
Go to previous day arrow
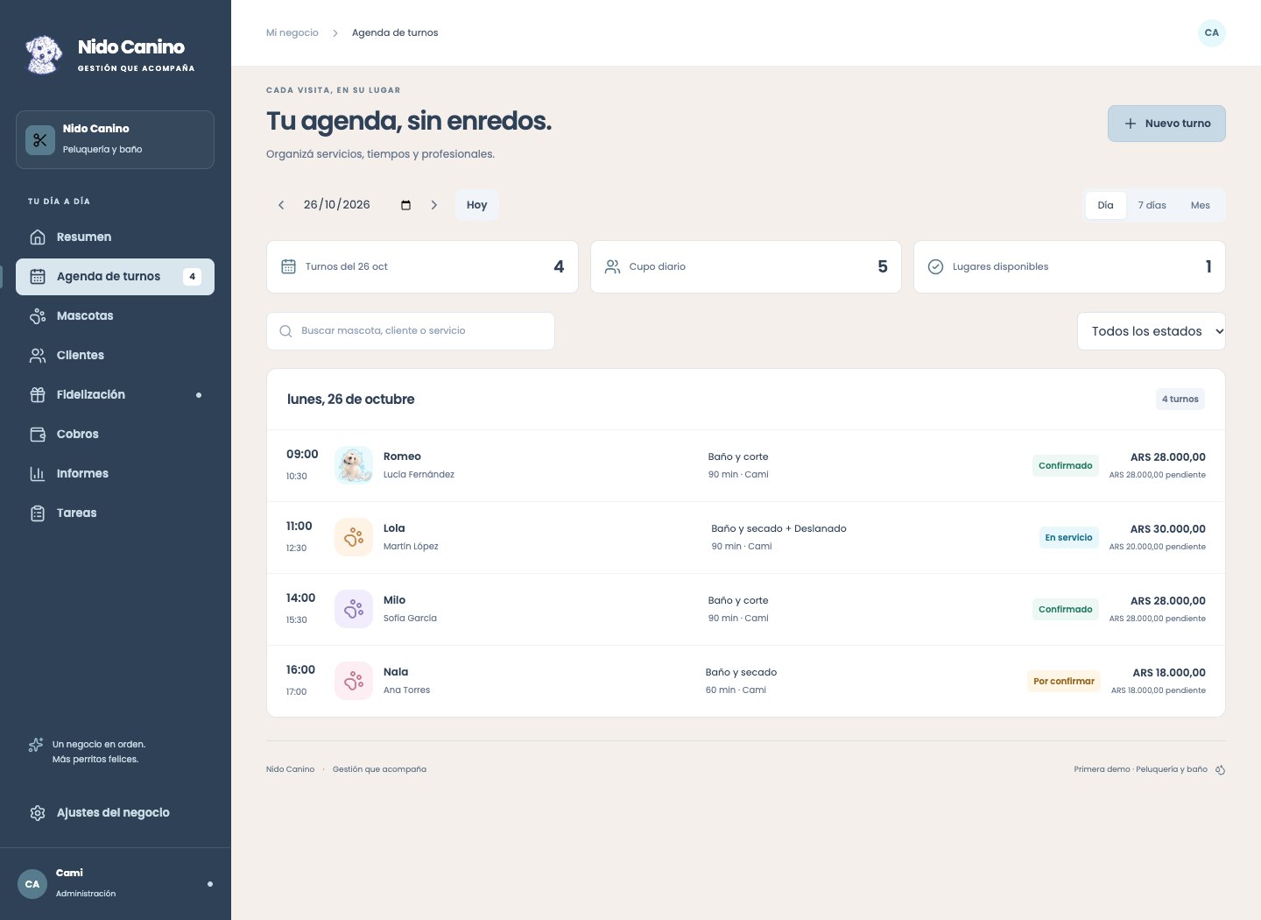pos(281,205)
